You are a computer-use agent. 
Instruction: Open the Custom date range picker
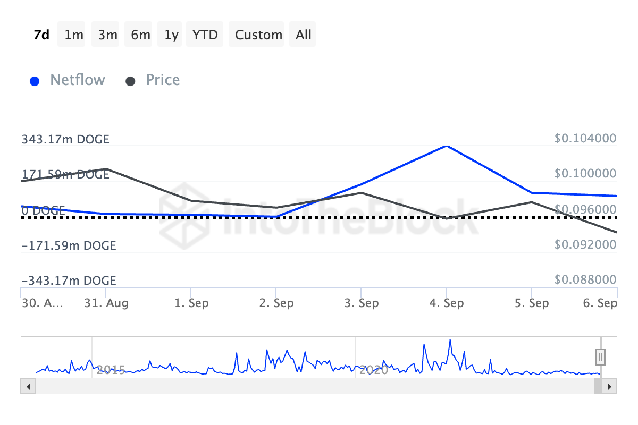pos(258,35)
